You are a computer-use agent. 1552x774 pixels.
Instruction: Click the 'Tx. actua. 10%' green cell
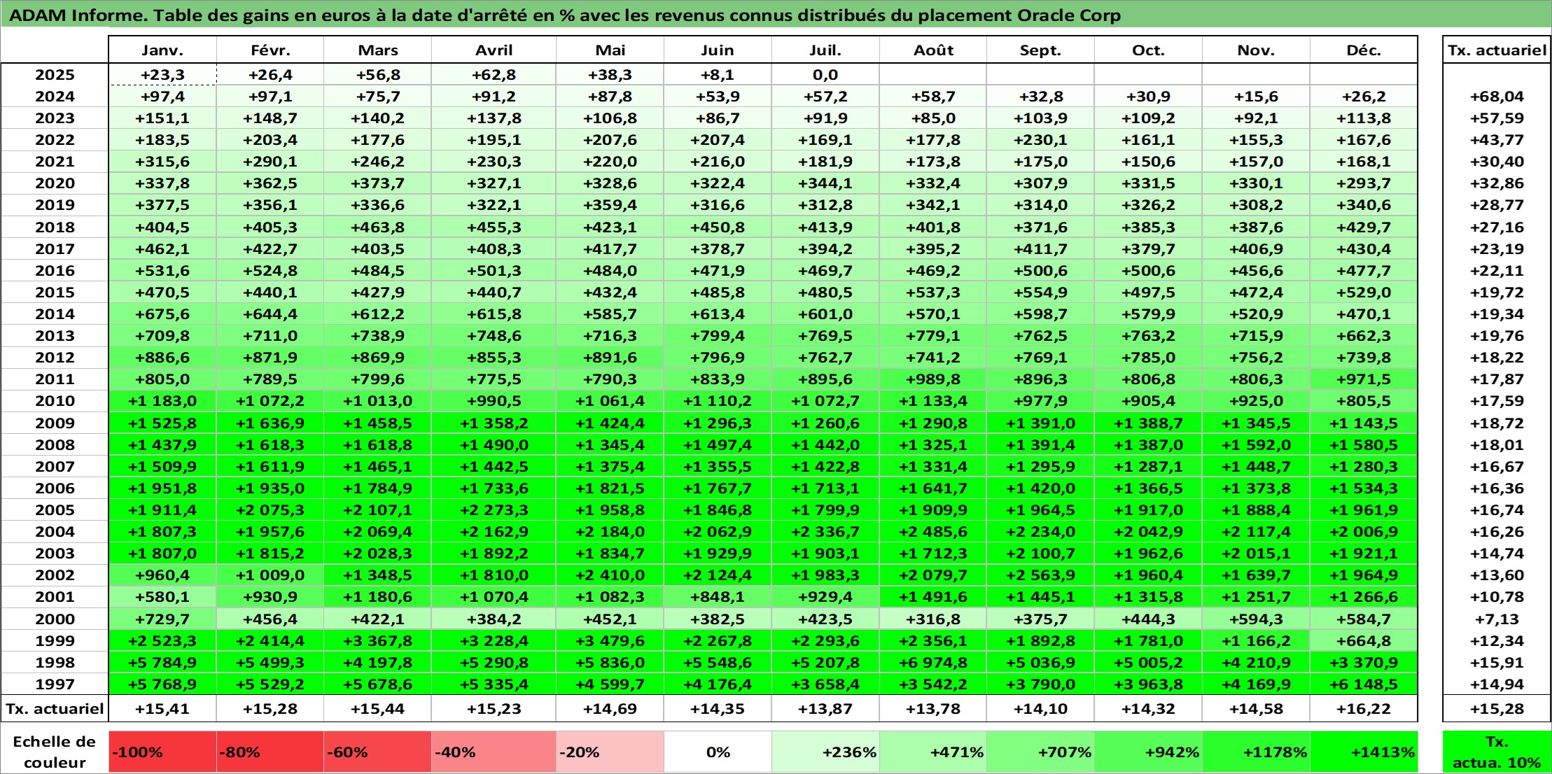click(x=1497, y=752)
